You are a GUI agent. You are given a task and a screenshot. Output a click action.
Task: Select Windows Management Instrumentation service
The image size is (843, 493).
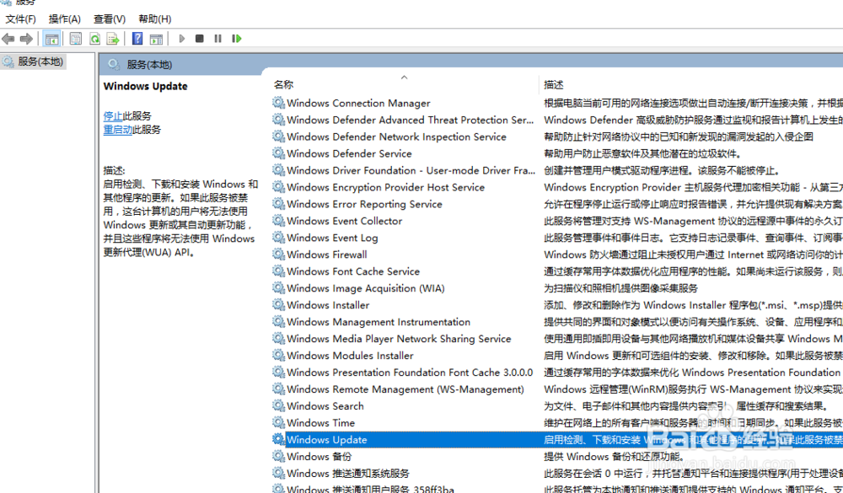coord(379,322)
